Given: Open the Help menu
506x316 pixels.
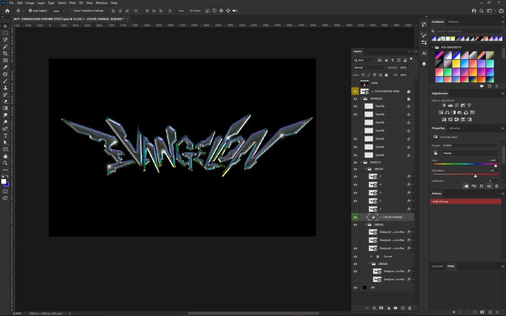Looking at the screenshot, I should 114,3.
